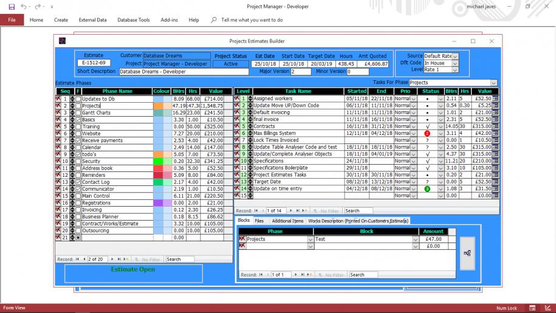Toggle the Contact Log phase checkbox

(78, 182)
